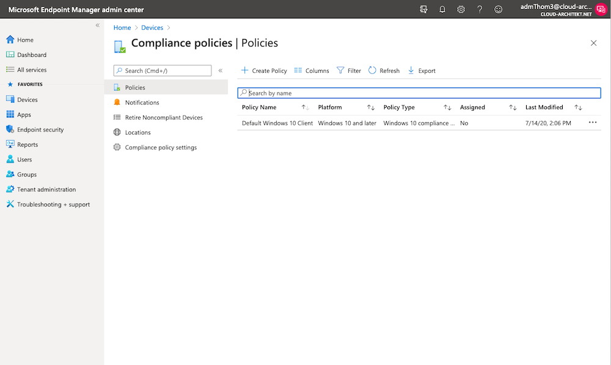Open ellipsis menu for Default Windows 10 Client
Image resolution: width=611 pixels, height=365 pixels.
593,122
